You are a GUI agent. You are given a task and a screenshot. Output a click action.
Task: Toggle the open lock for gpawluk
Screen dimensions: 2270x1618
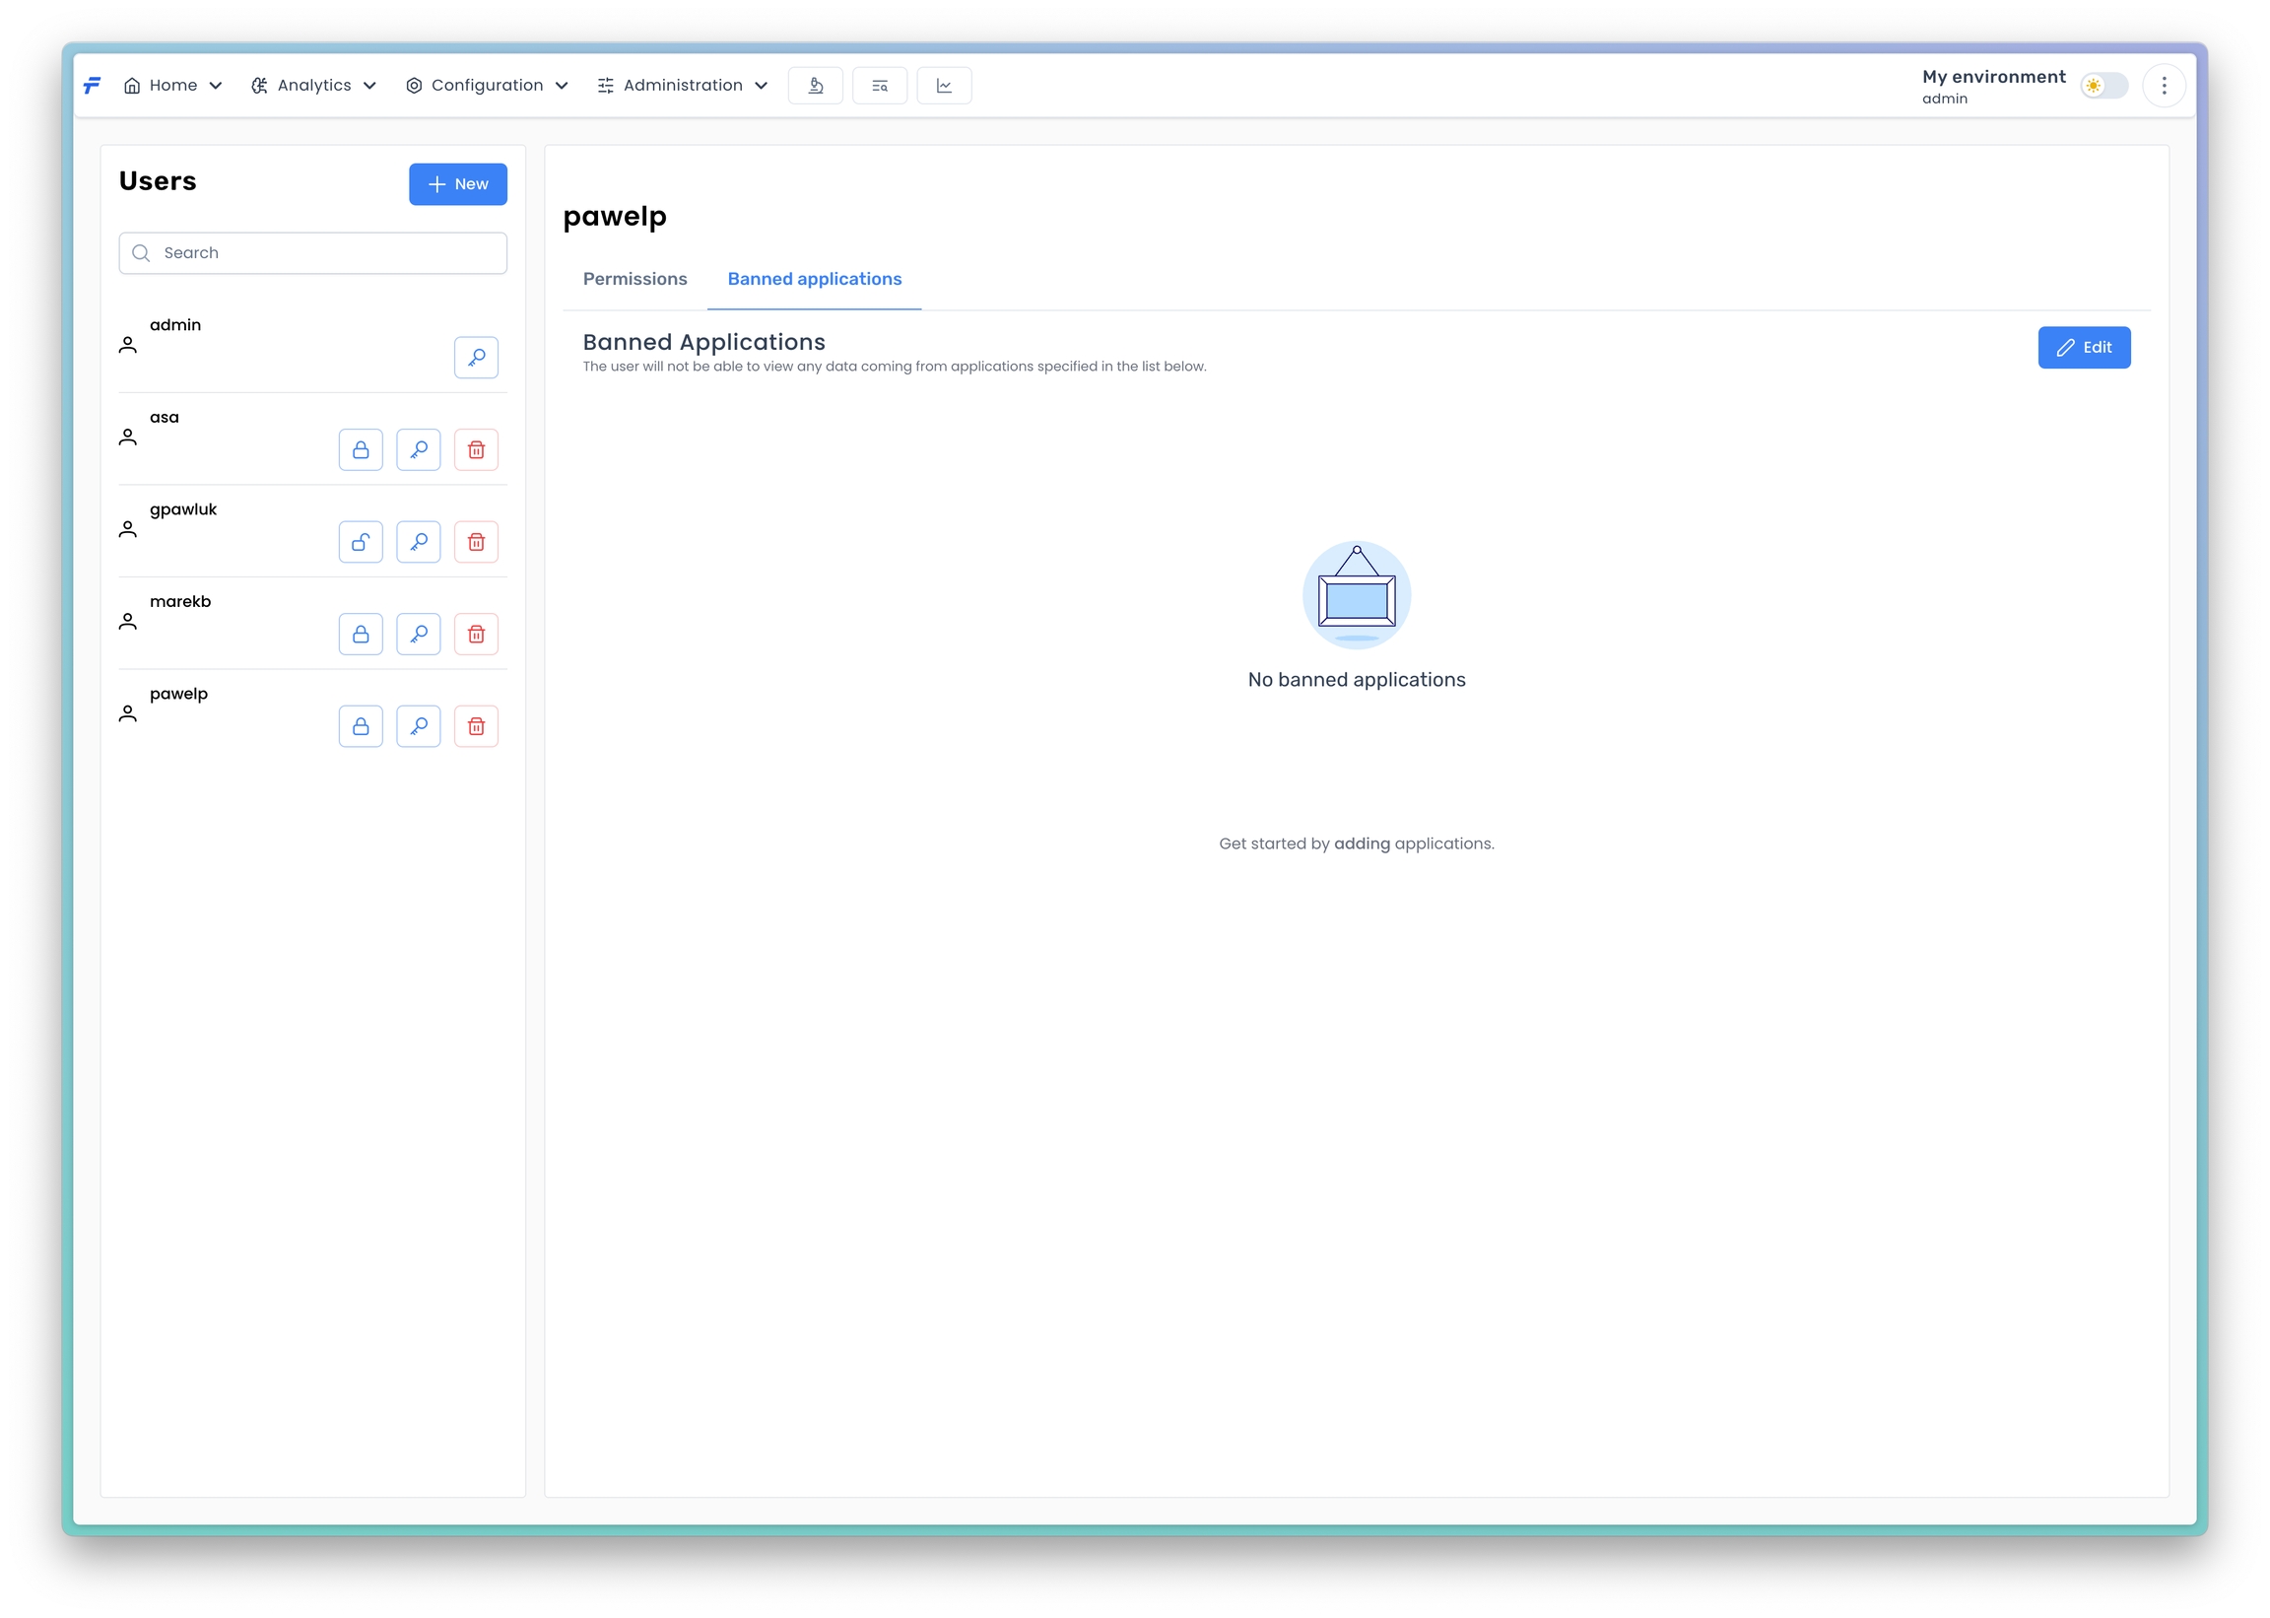click(x=361, y=542)
